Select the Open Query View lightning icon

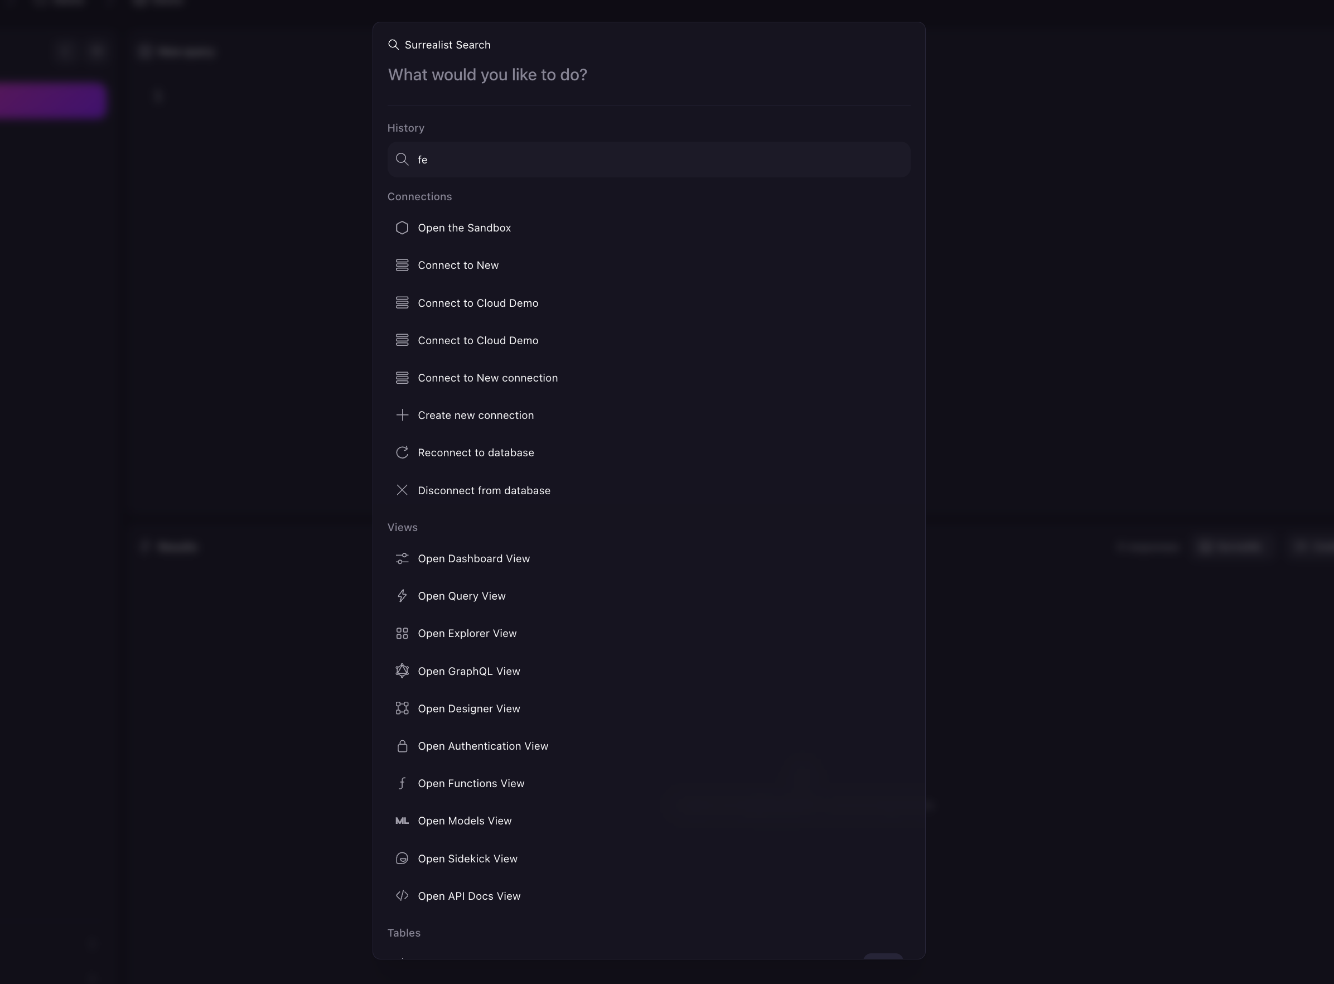click(x=402, y=596)
